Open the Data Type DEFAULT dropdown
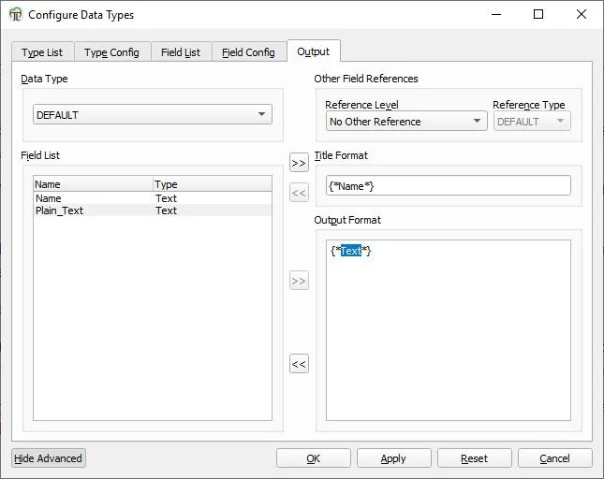This screenshot has height=479, width=604. pyautogui.click(x=153, y=115)
